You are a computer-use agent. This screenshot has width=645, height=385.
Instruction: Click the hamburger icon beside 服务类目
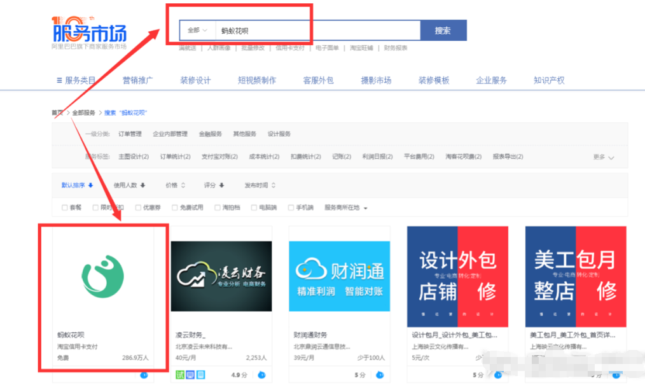point(60,80)
